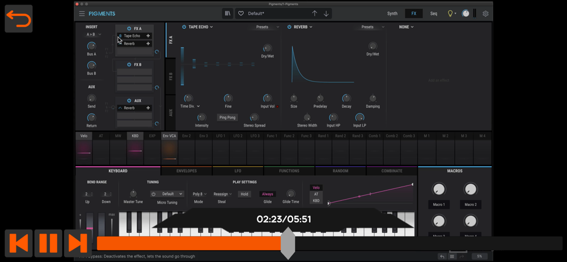Switch to the Synth view
The image size is (567, 262).
tap(392, 14)
